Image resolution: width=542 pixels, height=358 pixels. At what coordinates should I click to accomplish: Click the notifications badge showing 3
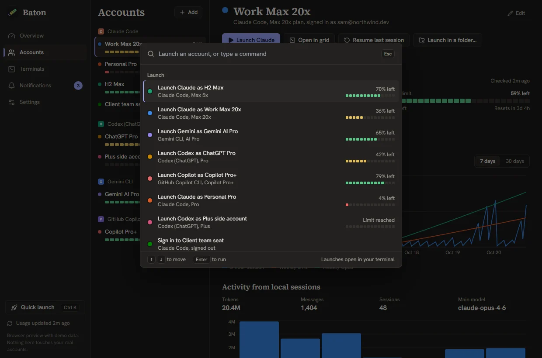[x=78, y=86]
